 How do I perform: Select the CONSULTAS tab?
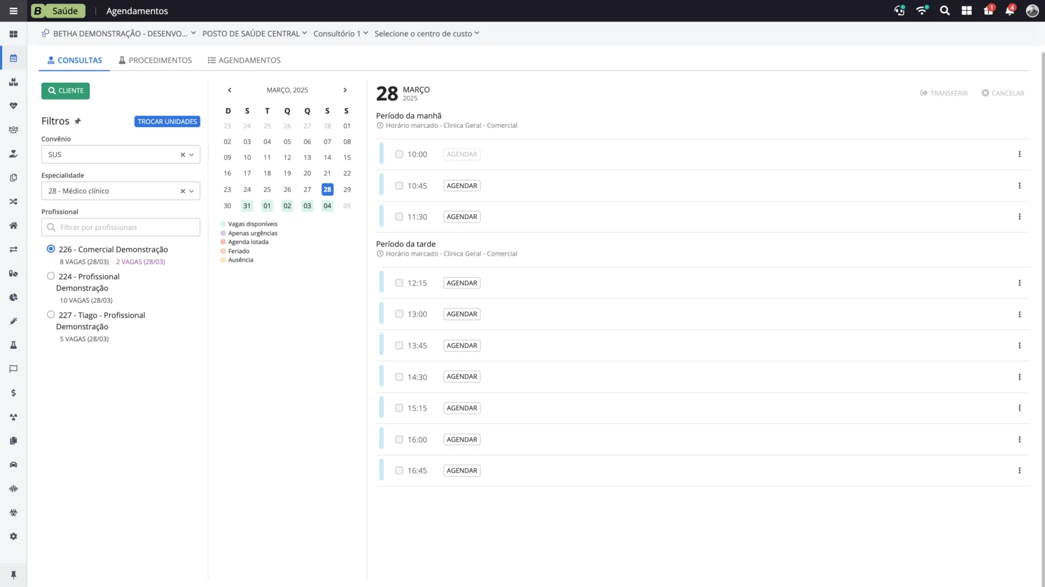[x=74, y=60]
